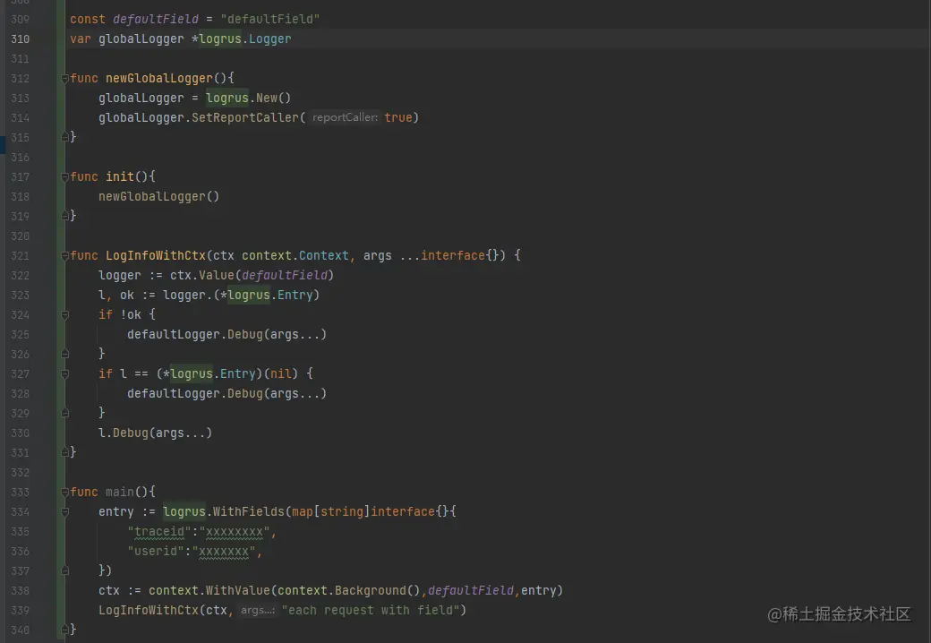Collapse the LogInfoWithCtx function fold marker
This screenshot has height=643, width=931.
point(64,256)
